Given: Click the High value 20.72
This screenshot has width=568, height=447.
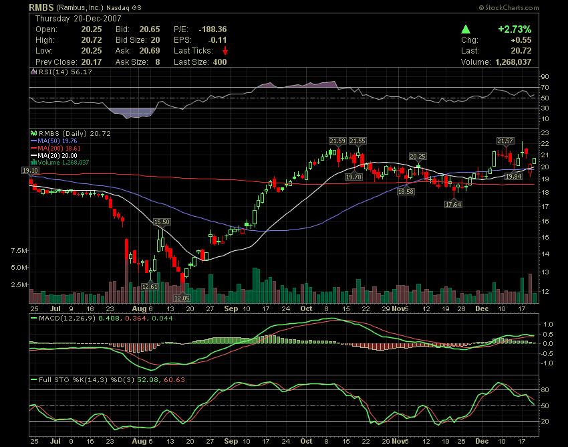Looking at the screenshot, I should 92,40.
